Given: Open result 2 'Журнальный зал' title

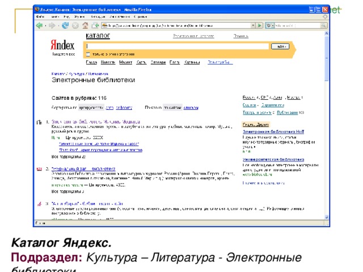Looking at the screenshot, I should [x=83, y=169].
